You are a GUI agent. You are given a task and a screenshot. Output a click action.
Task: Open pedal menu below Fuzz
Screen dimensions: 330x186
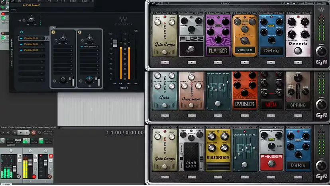coord(192,62)
